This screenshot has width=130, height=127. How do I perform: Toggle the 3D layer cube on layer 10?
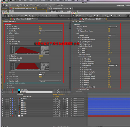67,109
